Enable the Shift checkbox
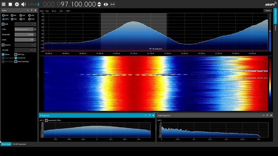278x156 pixels. (x=3, y=24)
